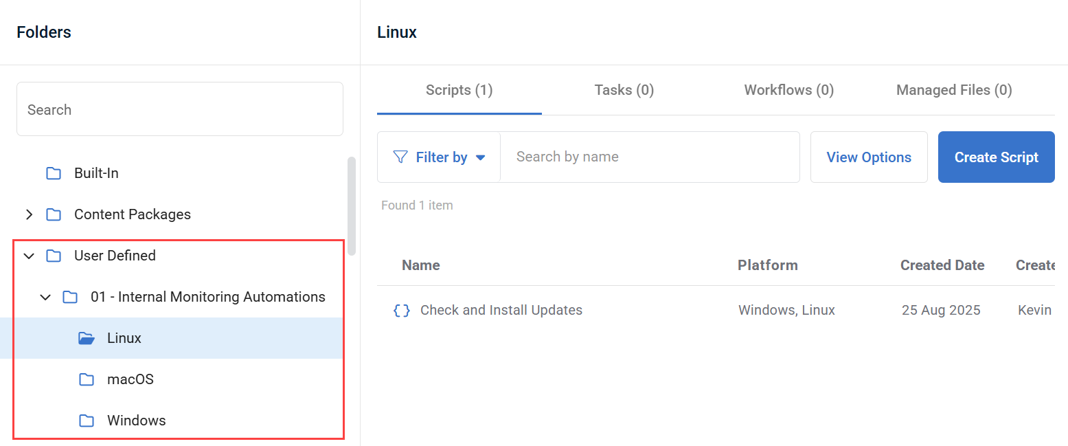Screen dimensions: 1068x446
Task: Click the Built-In folder icon
Action: (x=54, y=173)
